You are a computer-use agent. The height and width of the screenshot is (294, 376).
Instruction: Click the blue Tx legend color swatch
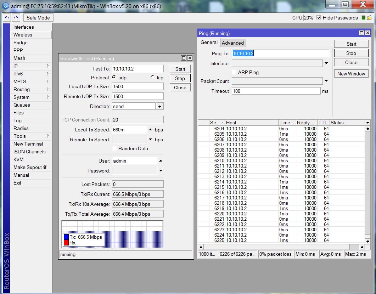tap(66, 237)
